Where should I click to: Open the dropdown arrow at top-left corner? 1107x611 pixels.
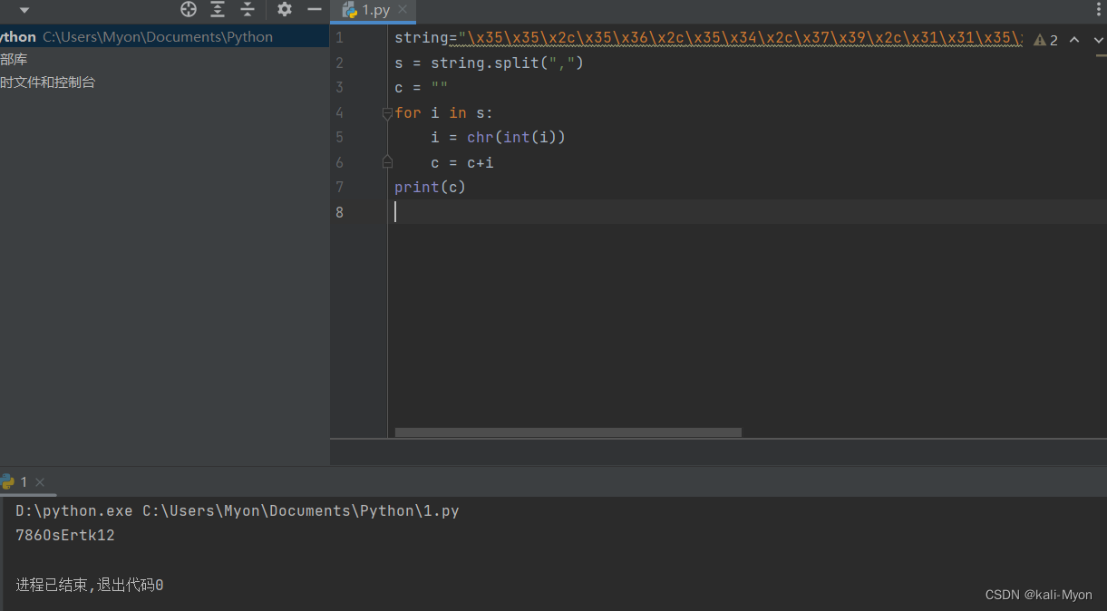coord(23,9)
